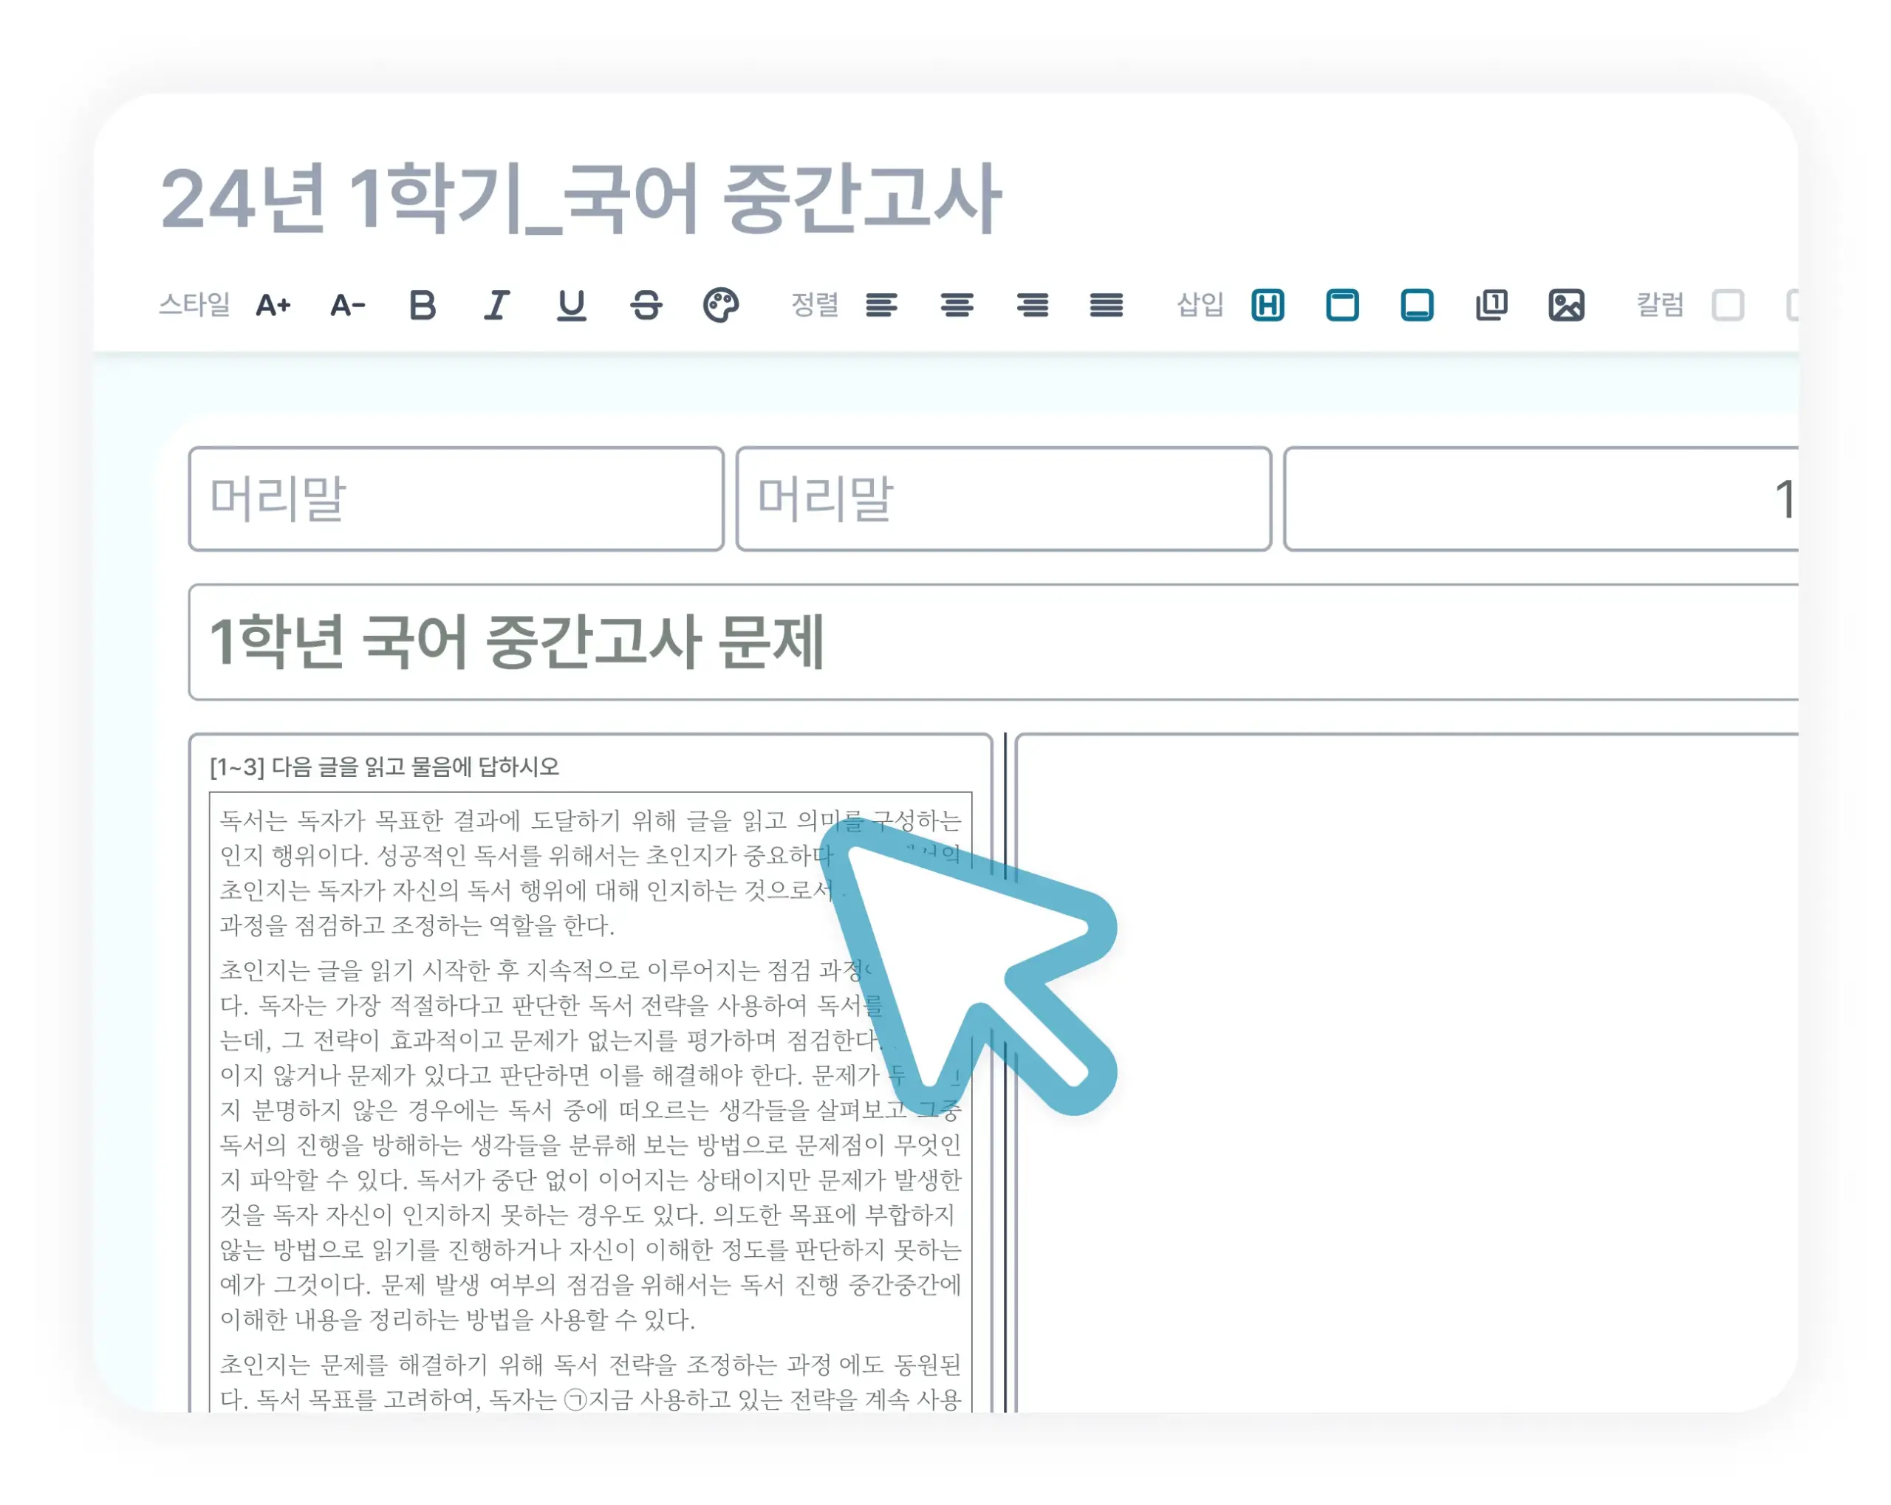Toggle bold formatting
This screenshot has width=1891, height=1505.
point(423,305)
